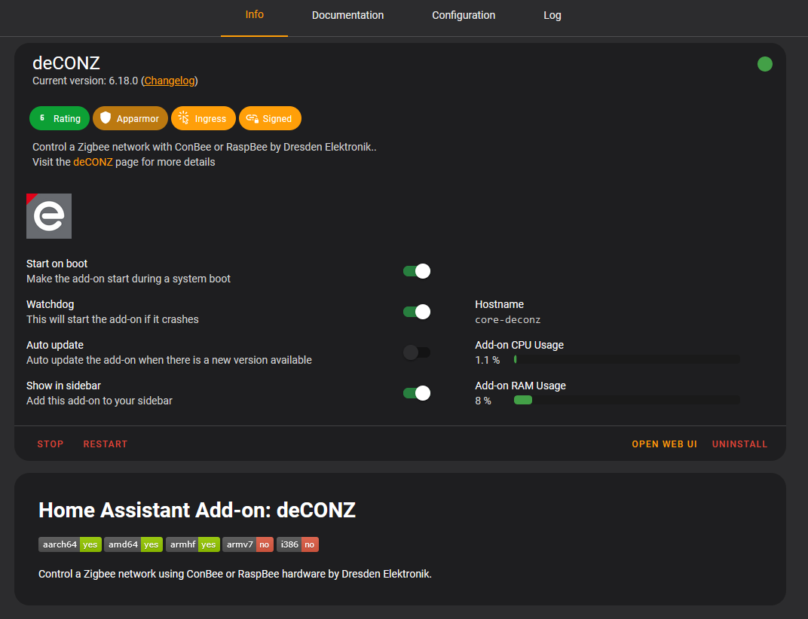Switch to the Documentation tab
808x619 pixels.
point(347,15)
